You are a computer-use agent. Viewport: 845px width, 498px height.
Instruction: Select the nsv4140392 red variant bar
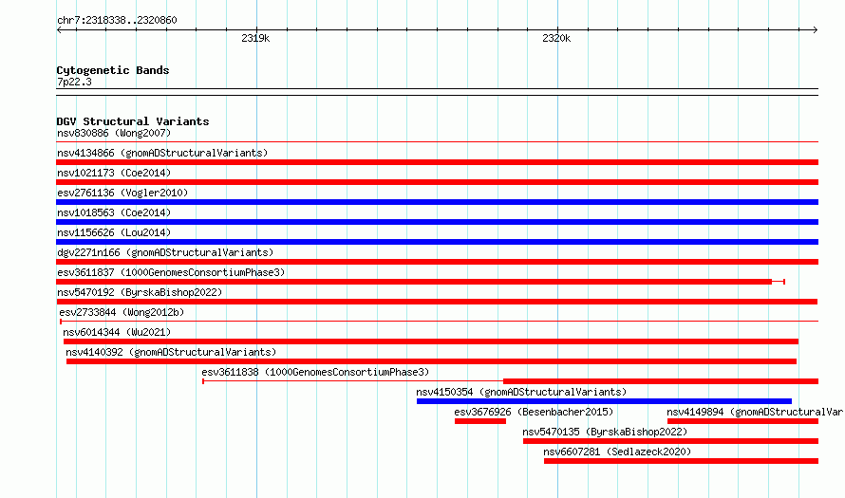431,361
